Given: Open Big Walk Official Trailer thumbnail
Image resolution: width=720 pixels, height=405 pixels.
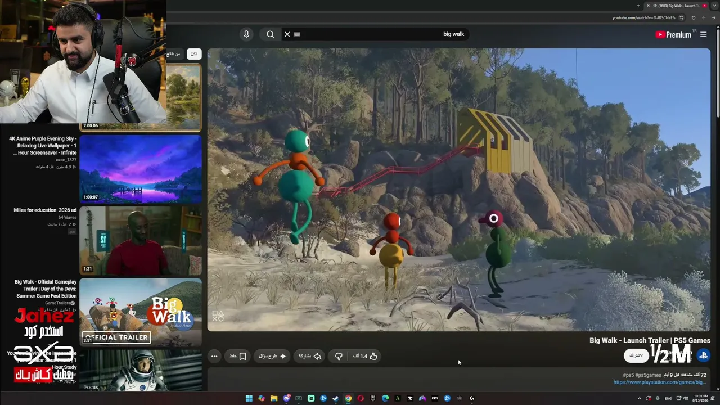Looking at the screenshot, I should pyautogui.click(x=141, y=312).
